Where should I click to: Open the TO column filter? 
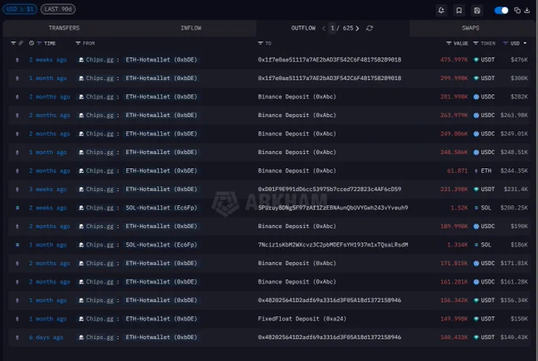[260, 43]
